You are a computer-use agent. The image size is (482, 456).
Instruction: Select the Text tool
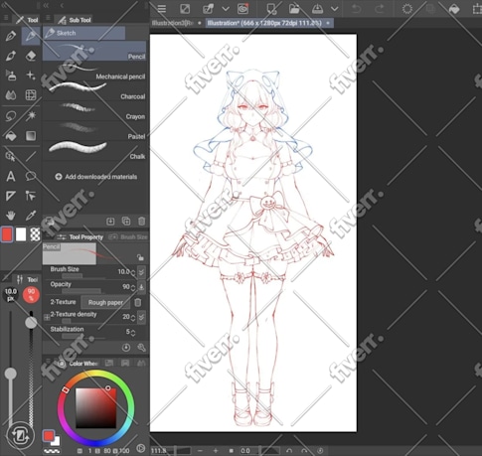[x=11, y=176]
